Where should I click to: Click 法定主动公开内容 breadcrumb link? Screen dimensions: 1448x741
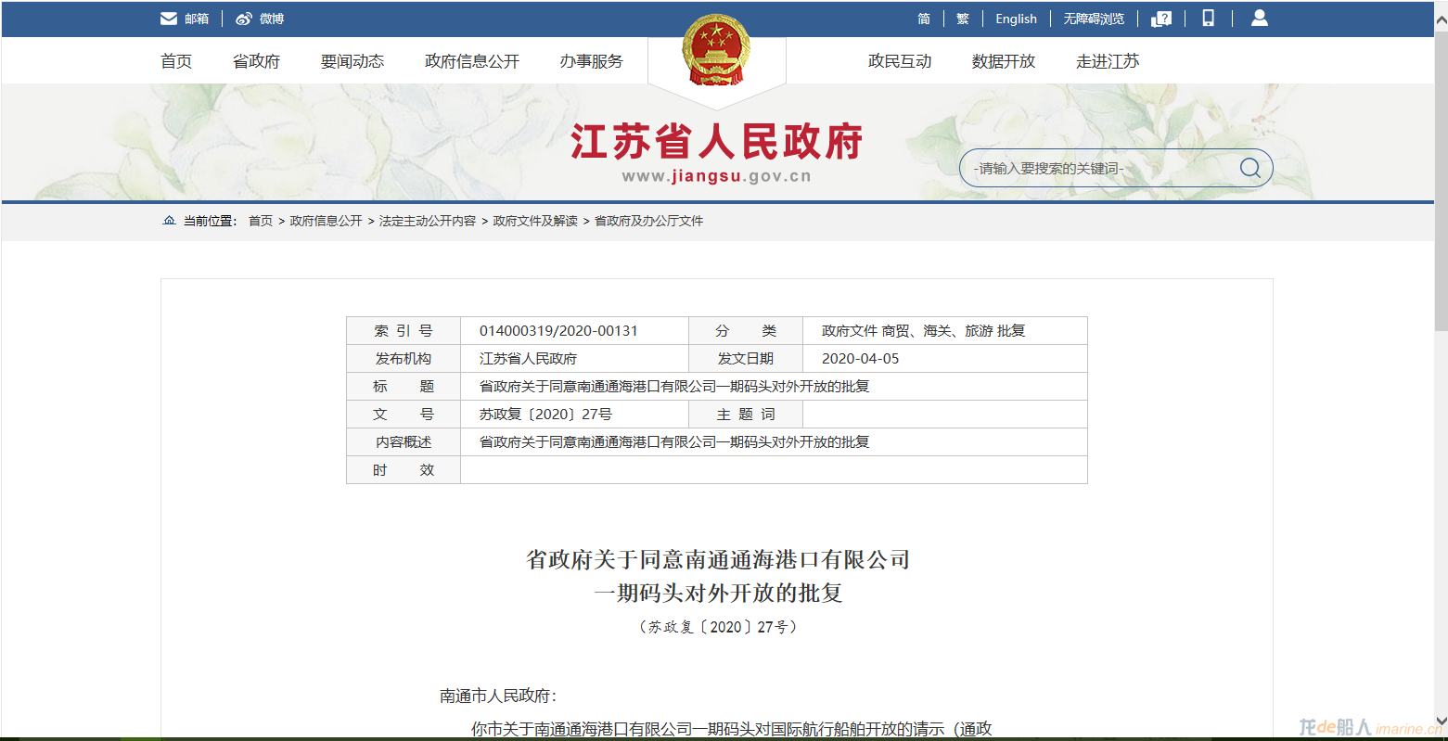428,221
